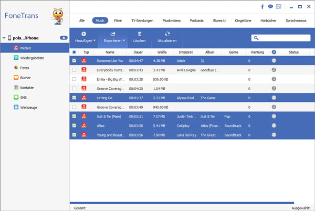The image size is (315, 211).
Task: Switch to the Musikvideos tab
Action: [x=172, y=20]
